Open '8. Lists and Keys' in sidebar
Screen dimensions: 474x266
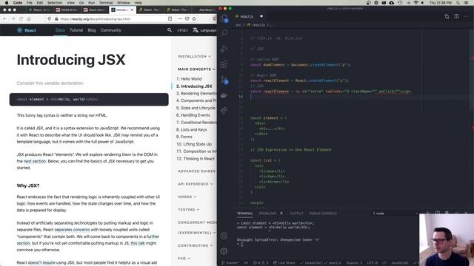coord(191,129)
